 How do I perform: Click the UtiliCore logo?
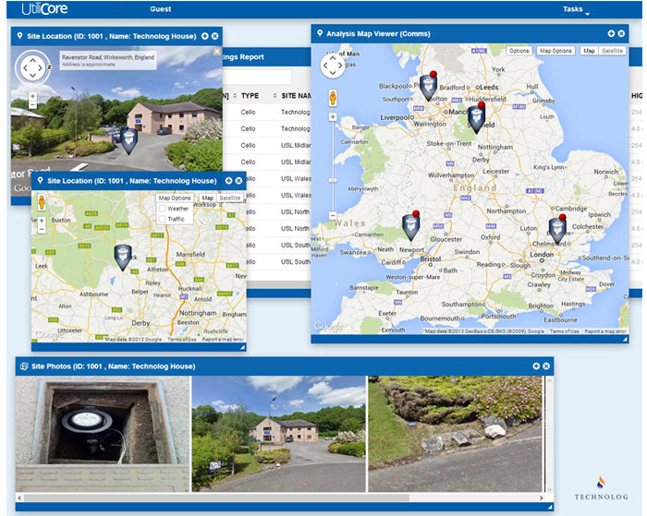pyautogui.click(x=44, y=8)
